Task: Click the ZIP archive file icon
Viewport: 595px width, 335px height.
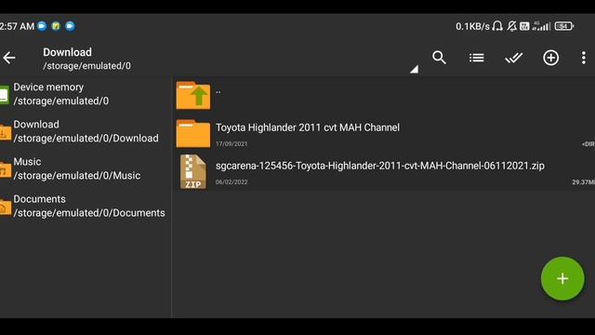Action: 193,171
